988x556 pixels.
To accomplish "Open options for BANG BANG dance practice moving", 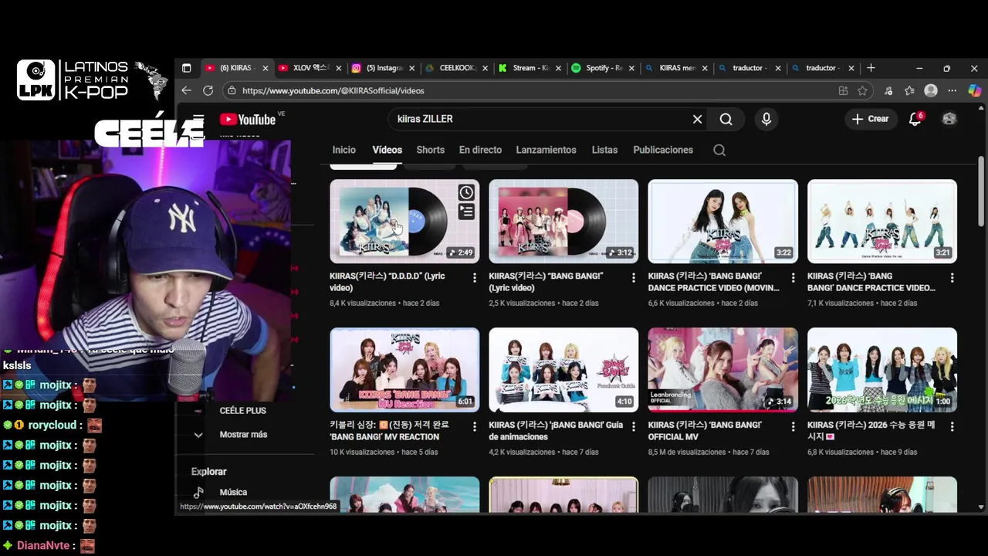I will [793, 278].
